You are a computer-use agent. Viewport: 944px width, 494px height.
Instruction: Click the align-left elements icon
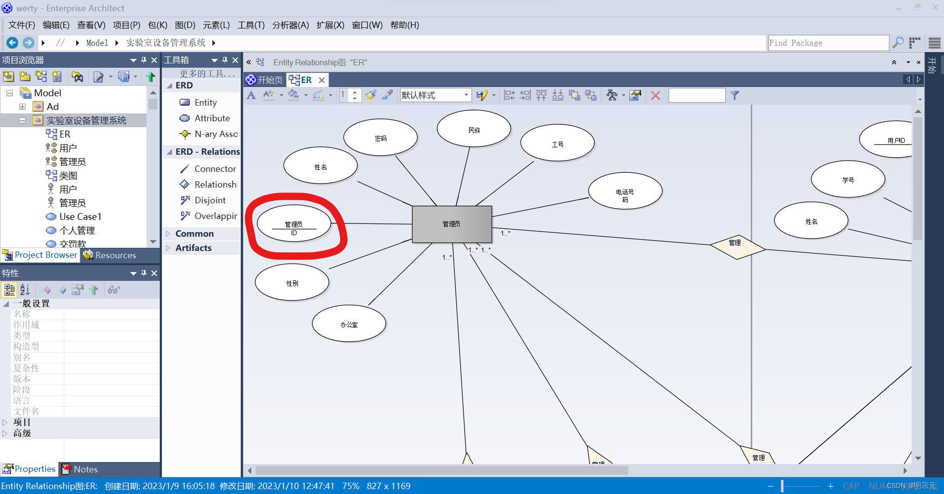click(x=509, y=95)
